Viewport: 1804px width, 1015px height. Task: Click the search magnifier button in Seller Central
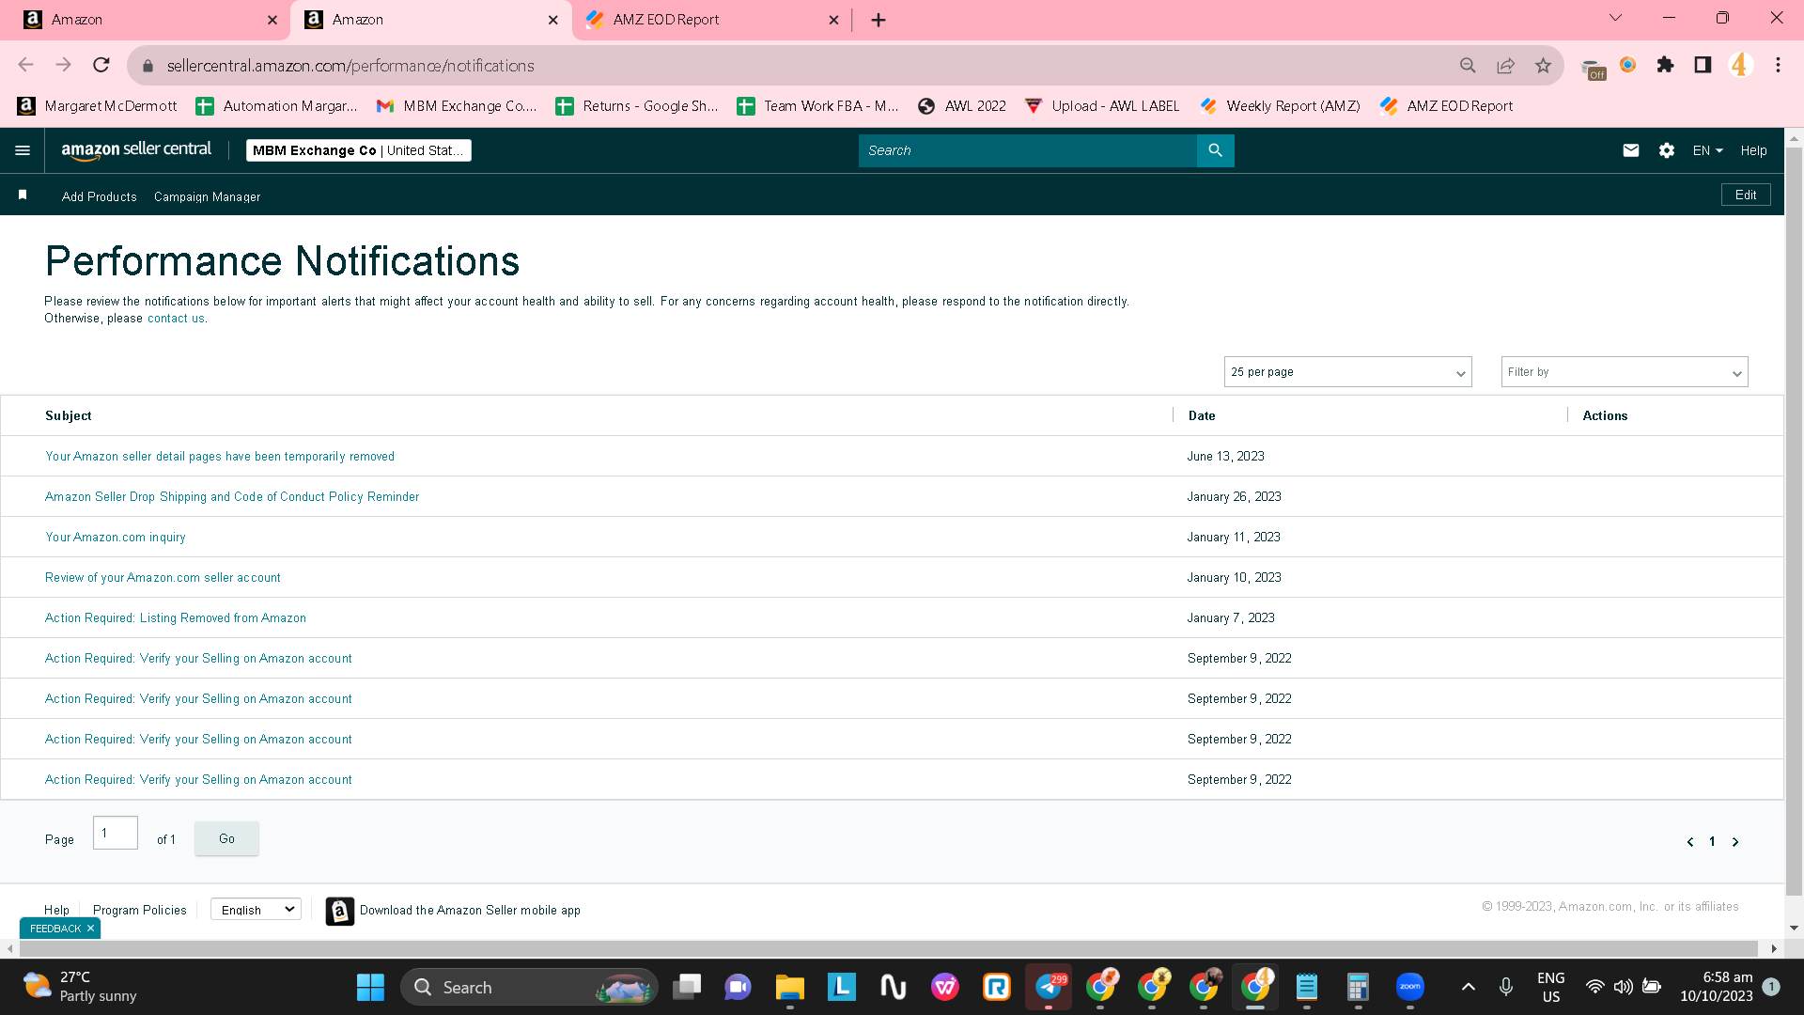click(1215, 150)
